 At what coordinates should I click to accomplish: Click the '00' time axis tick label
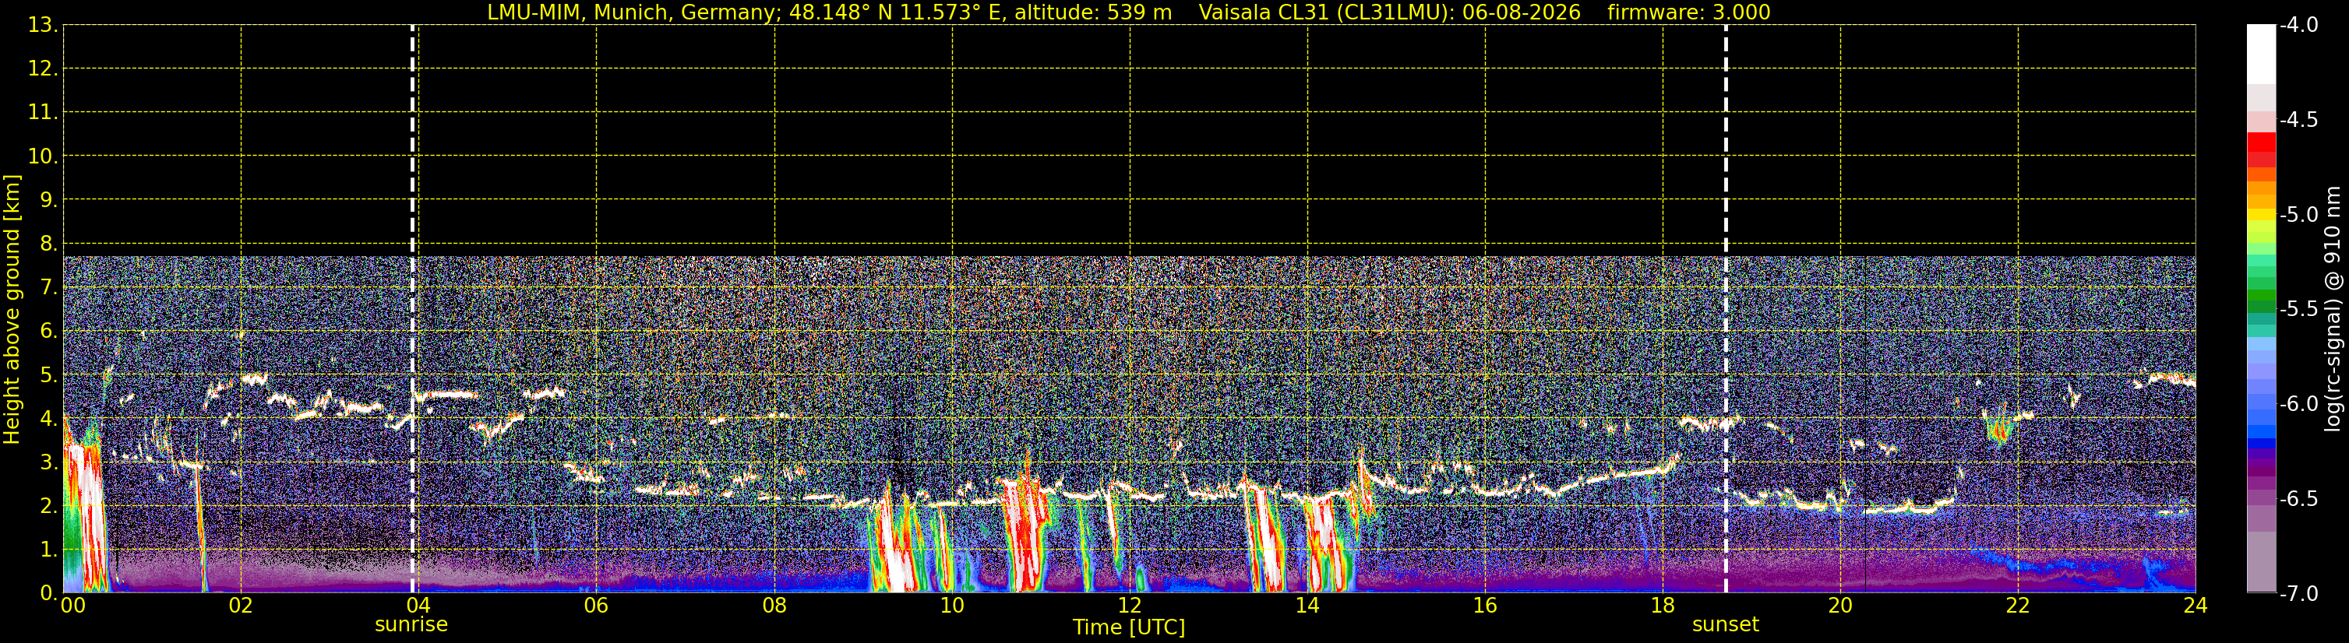point(72,606)
